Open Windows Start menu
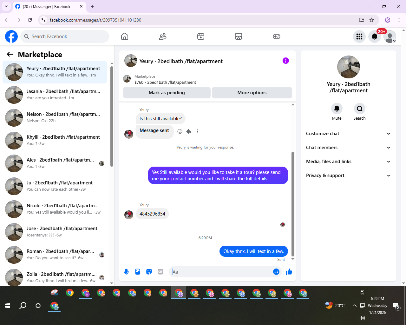The height and width of the screenshot is (325, 406). (x=8, y=306)
